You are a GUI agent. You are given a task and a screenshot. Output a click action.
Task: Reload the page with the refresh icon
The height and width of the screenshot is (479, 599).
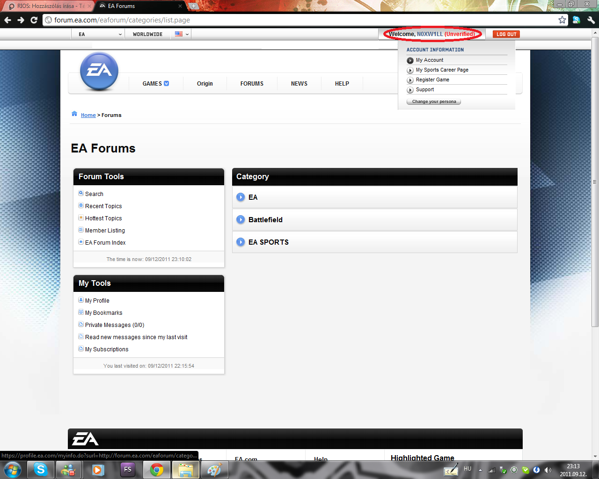(x=34, y=20)
